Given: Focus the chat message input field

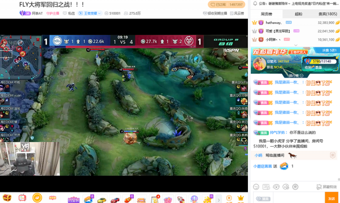Looking at the screenshot, I should [x=299, y=198].
